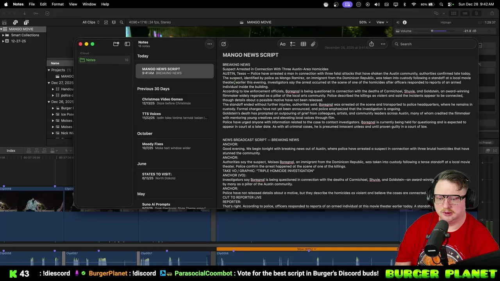Toggle clip grouping view in browser
The width and height of the screenshot is (500, 281).
click(x=106, y=22)
